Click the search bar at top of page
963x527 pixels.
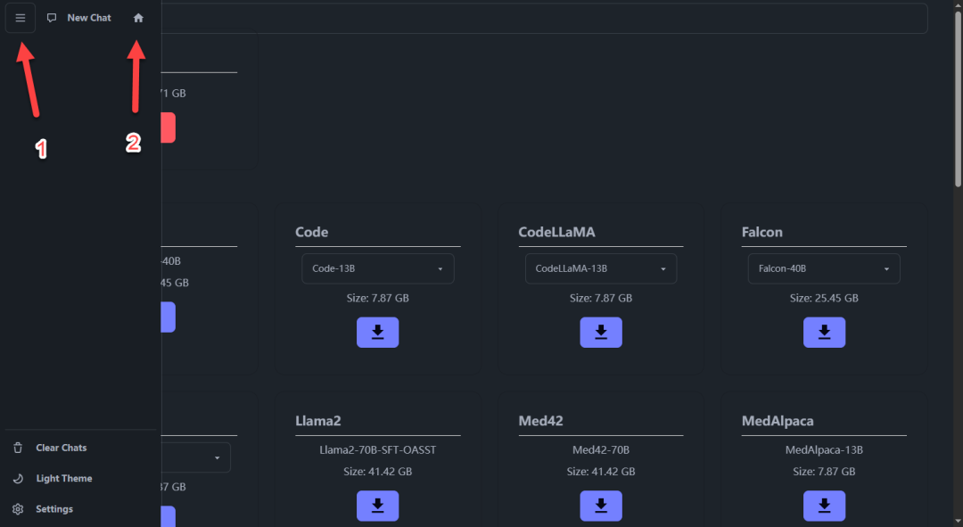pyautogui.click(x=544, y=19)
